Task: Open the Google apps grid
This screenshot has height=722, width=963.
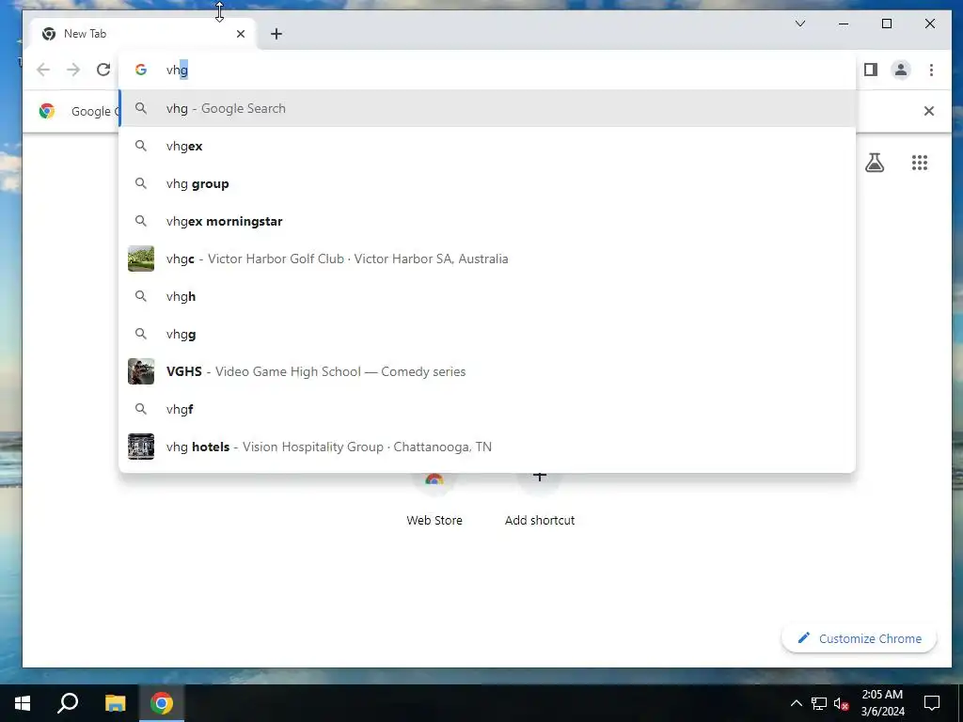Action: point(920,163)
